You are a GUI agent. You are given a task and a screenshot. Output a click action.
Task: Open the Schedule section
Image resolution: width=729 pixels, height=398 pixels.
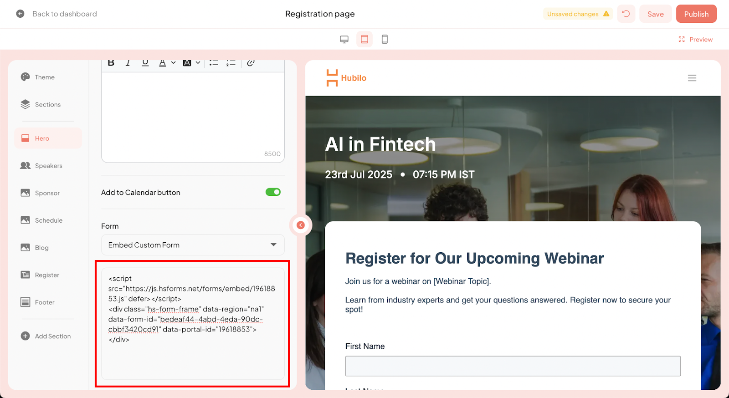(48, 220)
